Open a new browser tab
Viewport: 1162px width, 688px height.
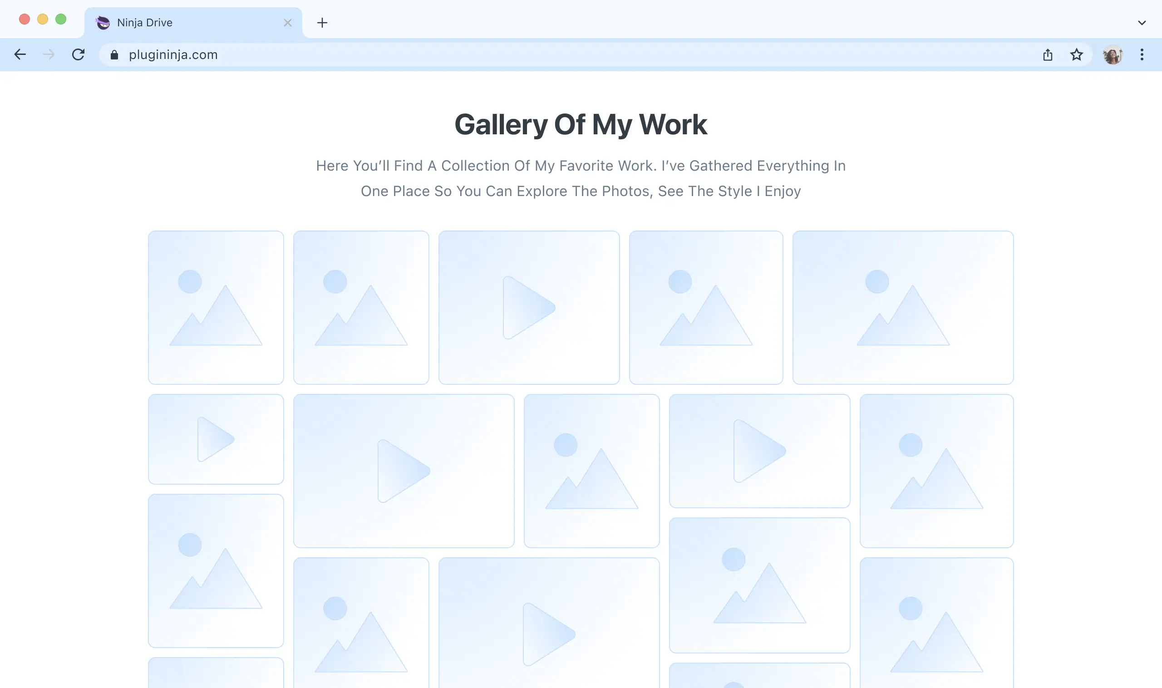tap(322, 23)
